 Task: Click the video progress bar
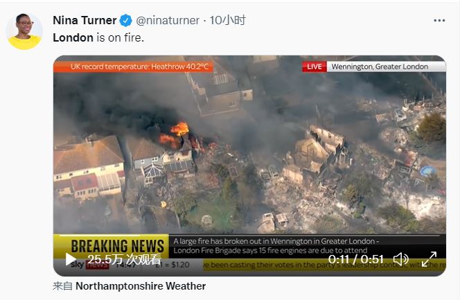click(249, 236)
